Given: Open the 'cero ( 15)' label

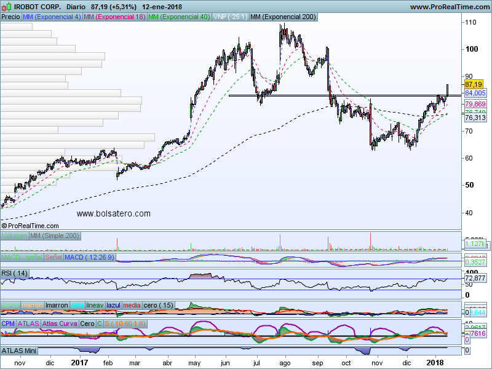Looking at the screenshot, I should pos(159,305).
